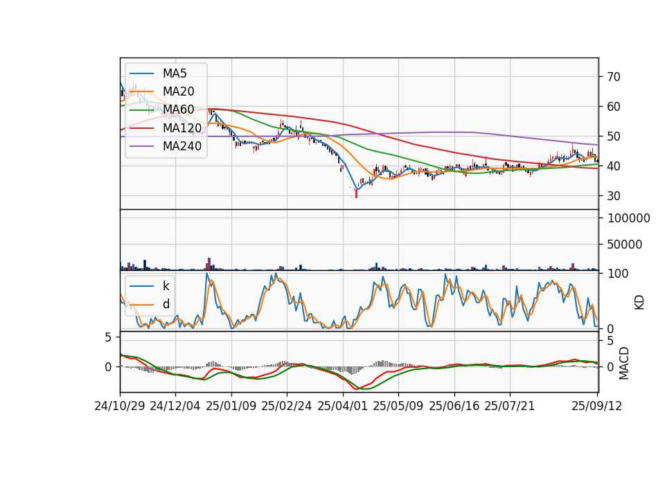Click the KD axis title
665x478 pixels.
point(639,303)
